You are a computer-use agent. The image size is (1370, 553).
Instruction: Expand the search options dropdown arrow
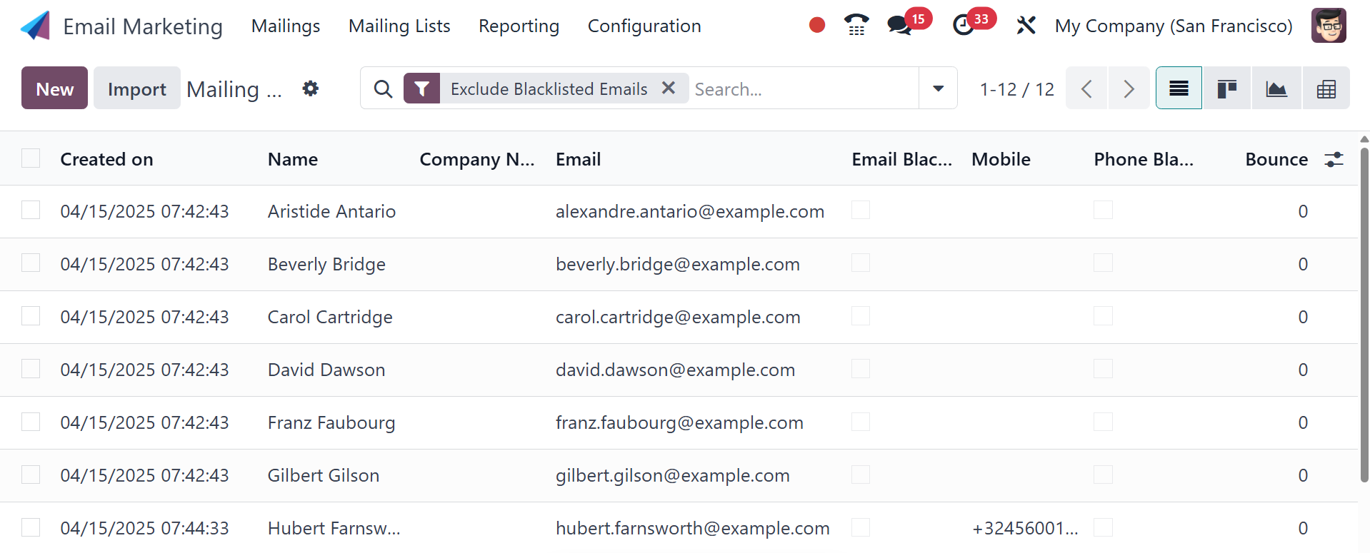point(938,88)
